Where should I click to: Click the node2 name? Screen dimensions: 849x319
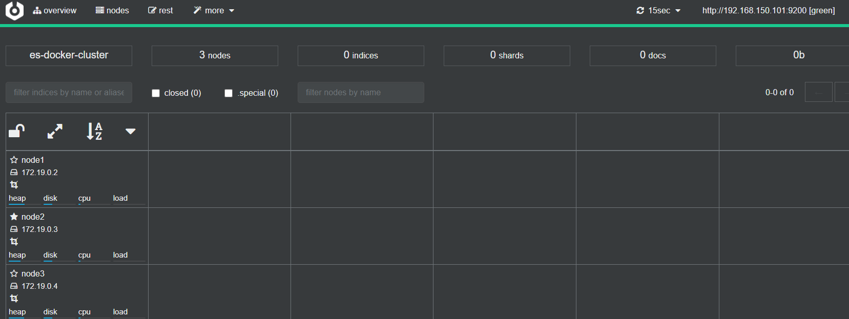(x=33, y=217)
